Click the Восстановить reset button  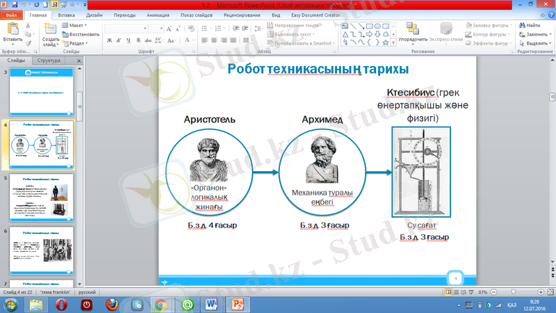click(x=83, y=34)
